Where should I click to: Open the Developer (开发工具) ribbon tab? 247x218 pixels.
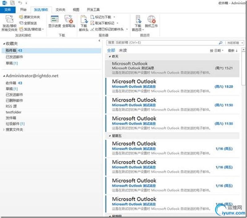coord(93,10)
